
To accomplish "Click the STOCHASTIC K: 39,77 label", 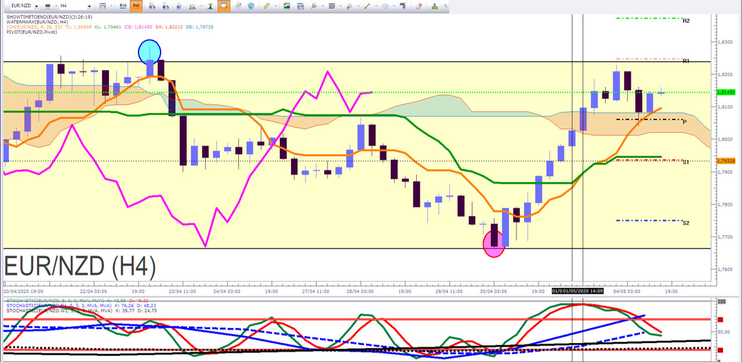I will [82, 311].
